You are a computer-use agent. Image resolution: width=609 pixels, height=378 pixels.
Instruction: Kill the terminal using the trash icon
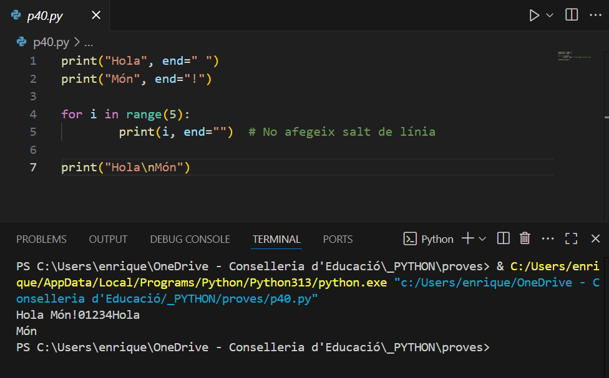525,238
